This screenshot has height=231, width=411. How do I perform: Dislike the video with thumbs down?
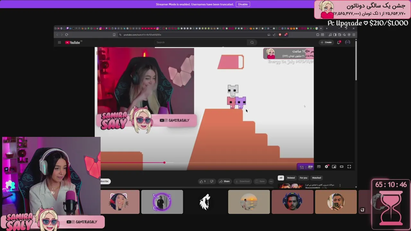tap(212, 181)
